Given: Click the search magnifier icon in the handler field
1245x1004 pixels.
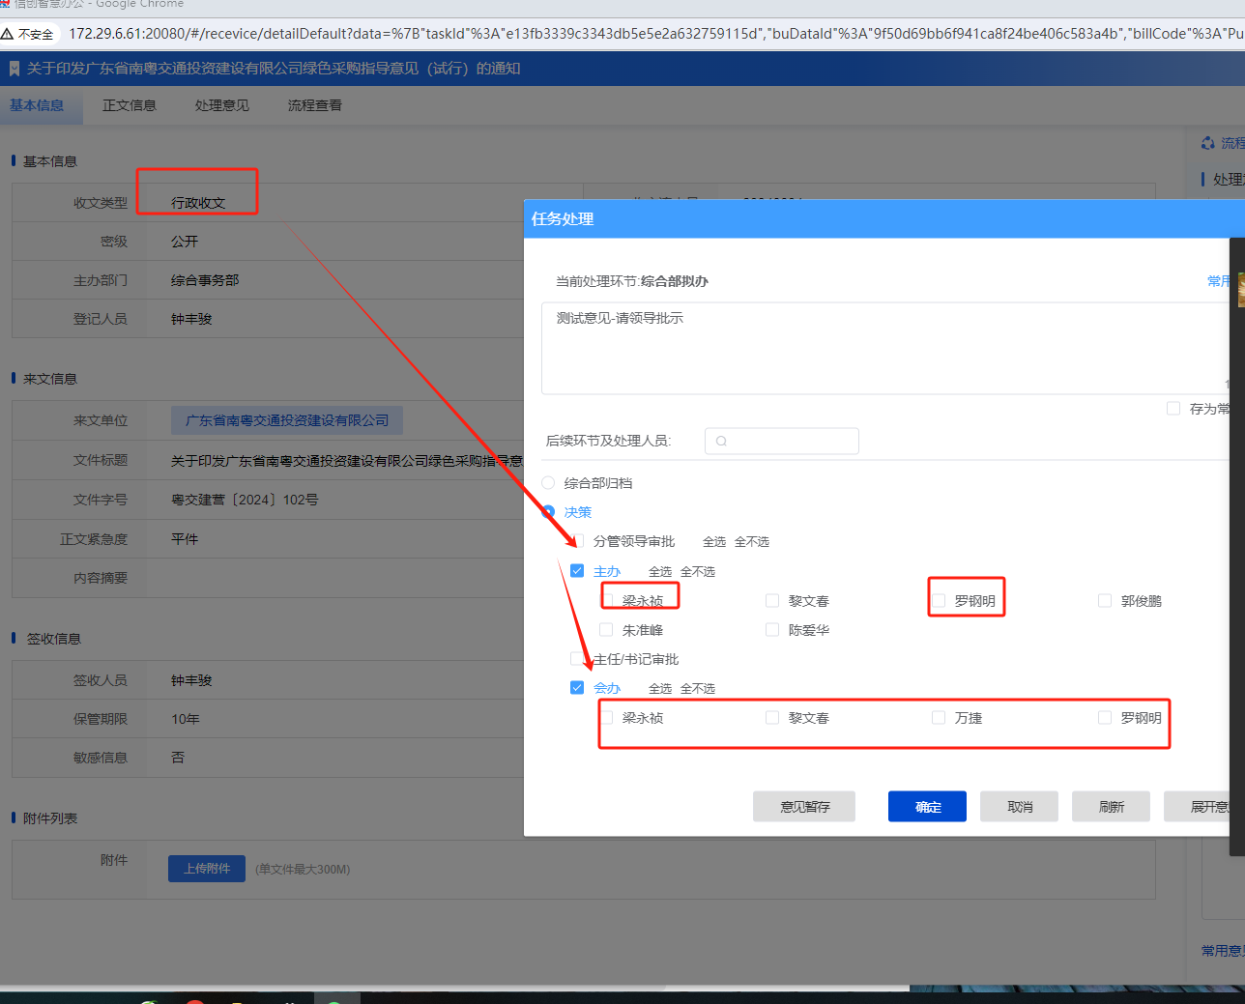Looking at the screenshot, I should (721, 442).
